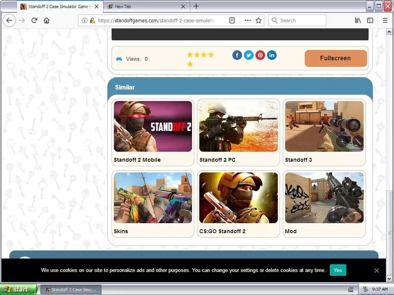Reload the current page
The width and height of the screenshot is (394, 295).
tap(34, 20)
